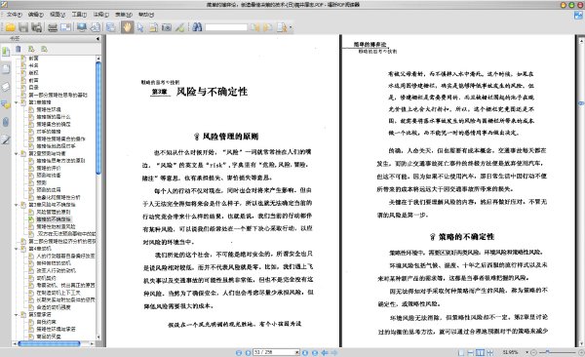Click the toolbar search text field
Image resolution: width=585 pixels, height=357 pixels.
point(226,27)
